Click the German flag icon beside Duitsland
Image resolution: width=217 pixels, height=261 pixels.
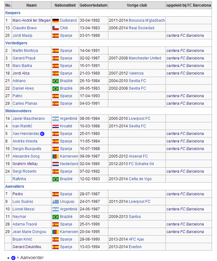[56, 21]
